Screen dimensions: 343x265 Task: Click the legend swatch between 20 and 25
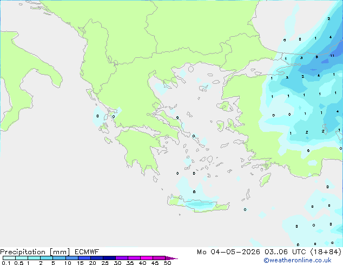tap(97, 258)
